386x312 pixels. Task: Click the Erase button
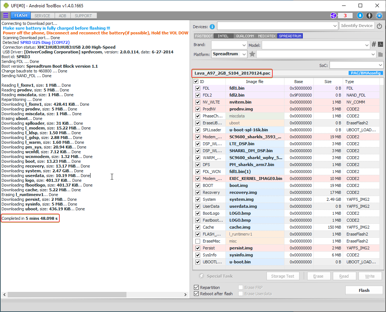pos(318,276)
